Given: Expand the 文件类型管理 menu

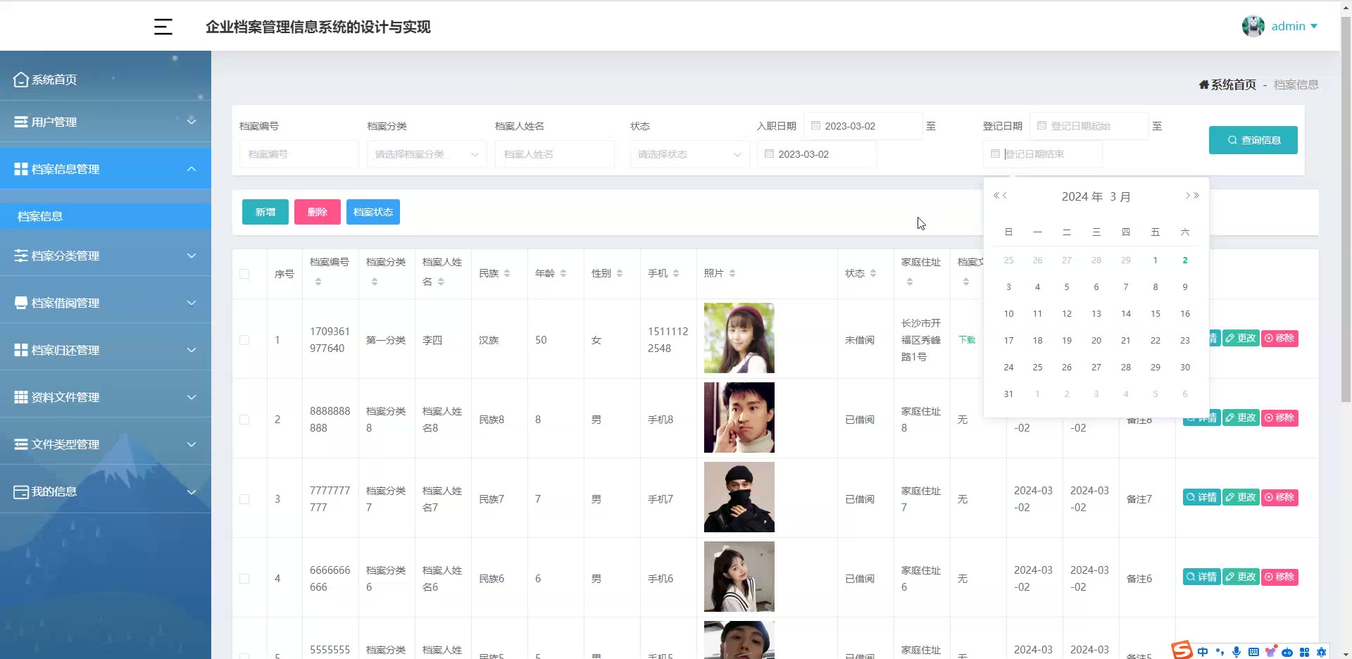Looking at the screenshot, I should 106,444.
